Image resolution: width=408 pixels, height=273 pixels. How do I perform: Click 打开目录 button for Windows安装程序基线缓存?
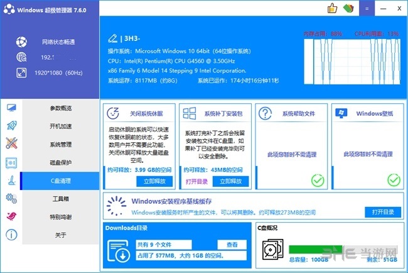pos(383,212)
